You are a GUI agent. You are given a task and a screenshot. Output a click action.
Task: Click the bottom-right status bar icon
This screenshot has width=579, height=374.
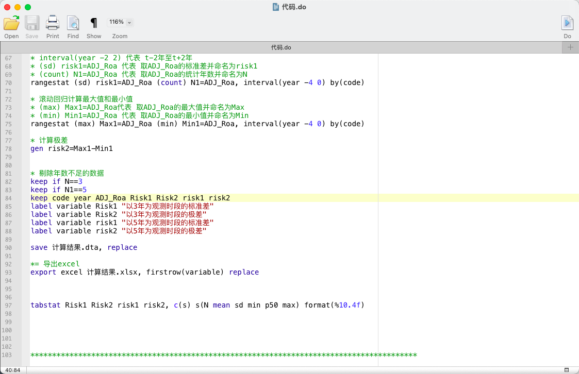[567, 370]
